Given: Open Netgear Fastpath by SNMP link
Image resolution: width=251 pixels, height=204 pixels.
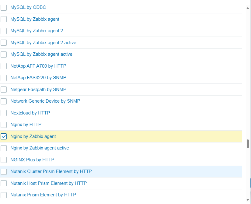Looking at the screenshot, I should coord(38,90).
